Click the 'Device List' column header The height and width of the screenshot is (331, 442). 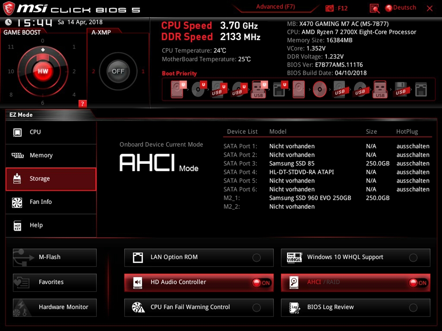(242, 132)
